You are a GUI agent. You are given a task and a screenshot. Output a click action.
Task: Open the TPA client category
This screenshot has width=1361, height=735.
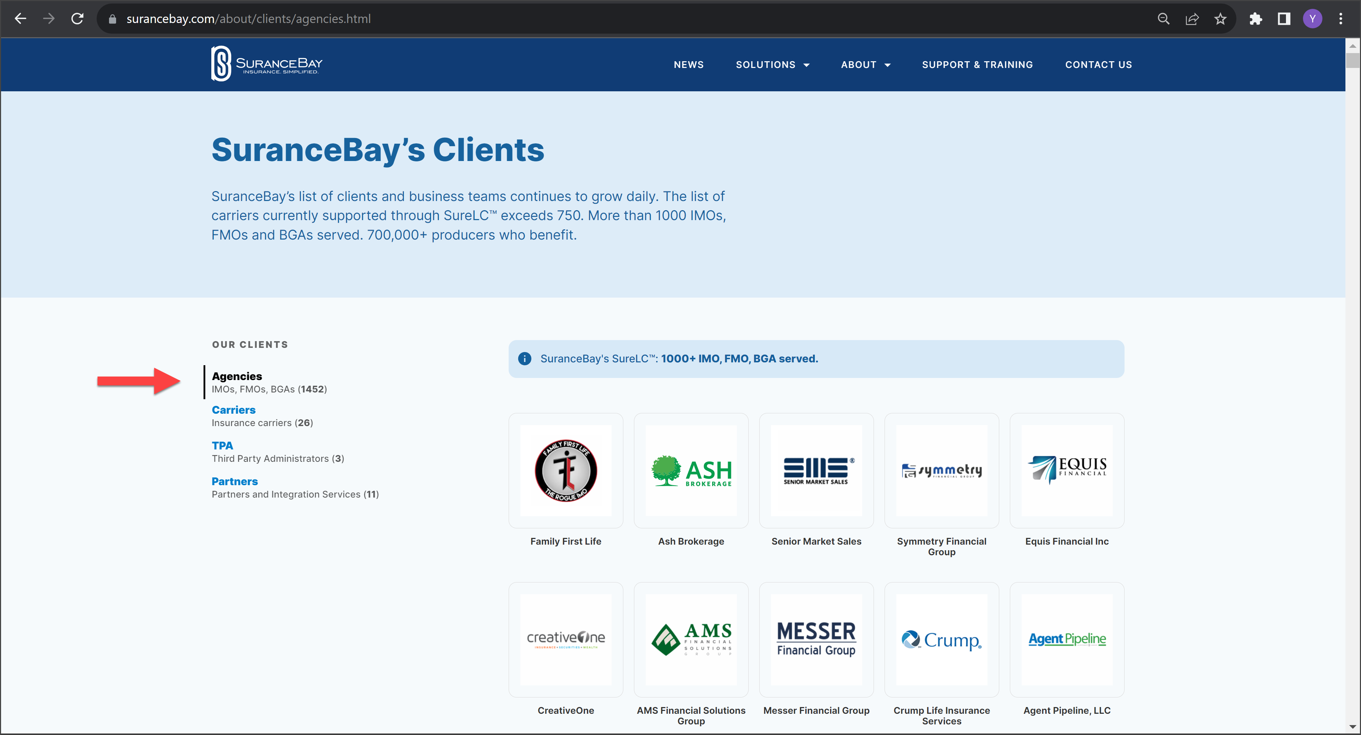click(222, 446)
